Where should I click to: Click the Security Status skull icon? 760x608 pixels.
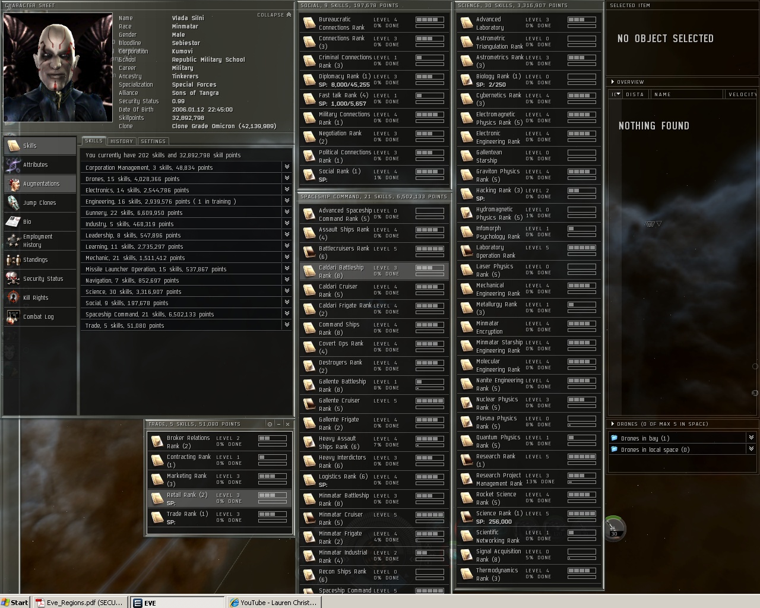(13, 279)
